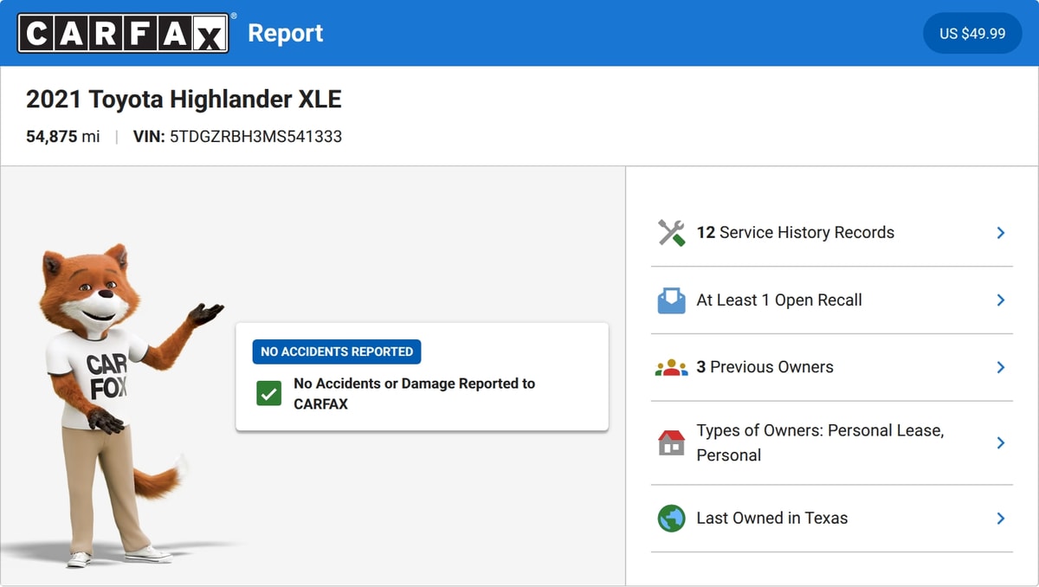Click the Report header text

coord(285,33)
